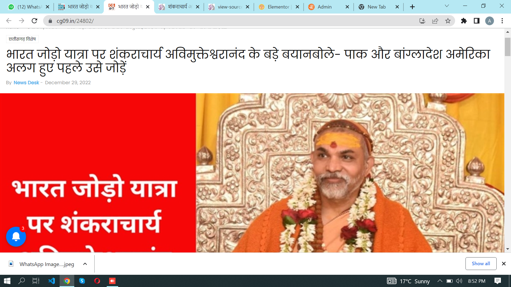Click the छत्तीसगढ़ विशेष category tag
Image resolution: width=511 pixels, height=287 pixels.
(x=22, y=39)
